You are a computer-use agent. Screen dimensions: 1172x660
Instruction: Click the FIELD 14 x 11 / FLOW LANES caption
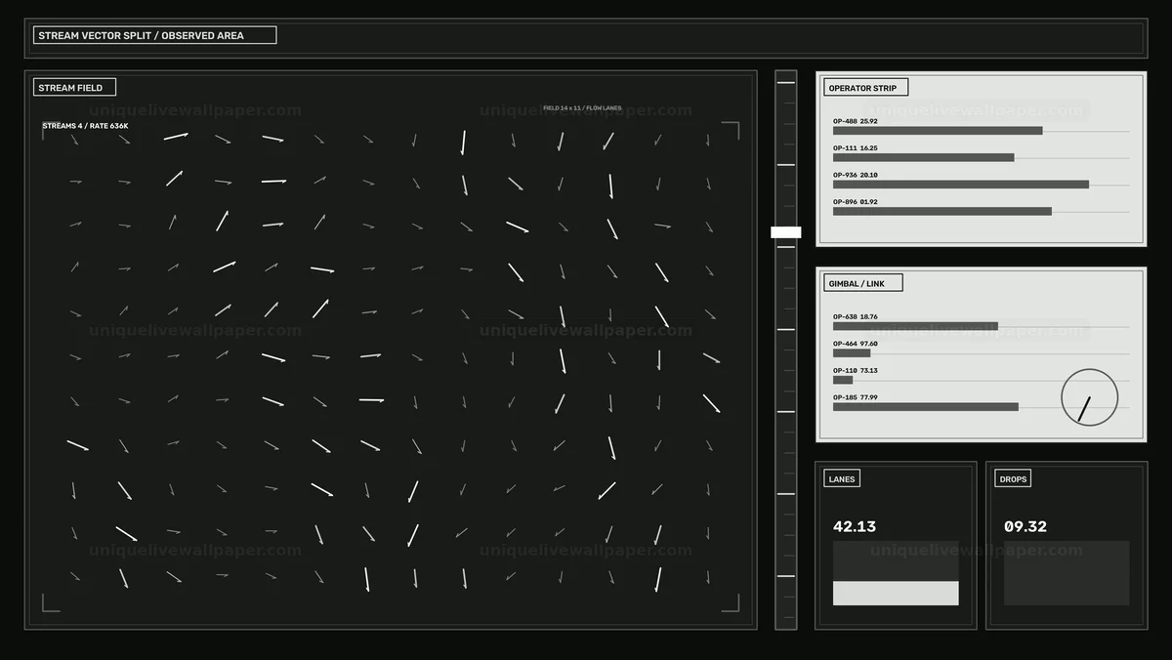click(x=582, y=108)
